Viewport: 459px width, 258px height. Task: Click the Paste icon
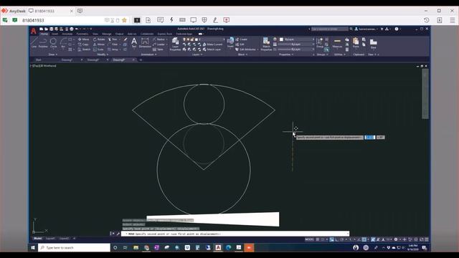coord(356,43)
